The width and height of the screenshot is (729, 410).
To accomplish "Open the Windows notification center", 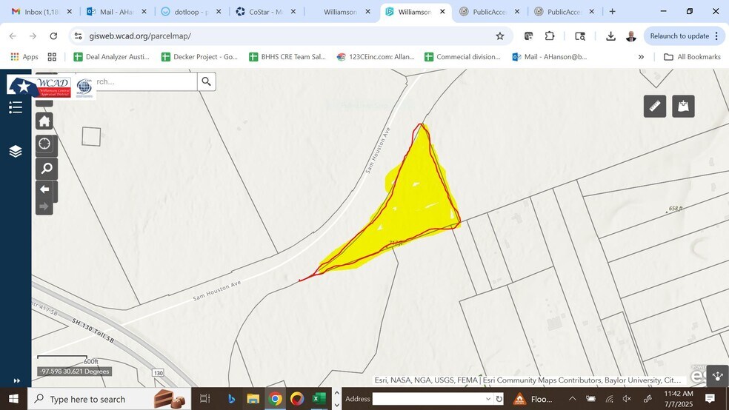I will [710, 398].
